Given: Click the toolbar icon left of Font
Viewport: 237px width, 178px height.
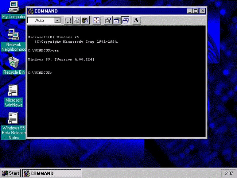Looking at the screenshot, I should [125, 20].
